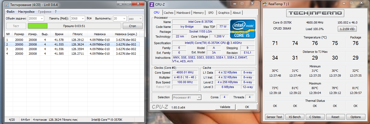Click the Intel Core i5 logo in CPU-Z
The width and height of the screenshot is (370, 124).
click(242, 28)
